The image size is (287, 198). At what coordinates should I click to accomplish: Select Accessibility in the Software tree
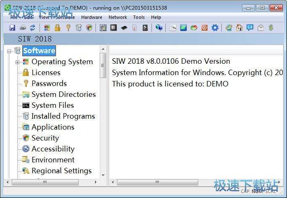53,149
